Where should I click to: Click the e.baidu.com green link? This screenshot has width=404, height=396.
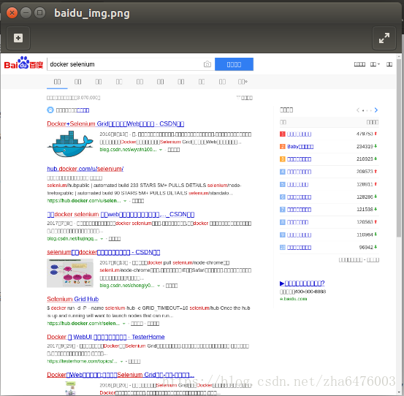294,299
